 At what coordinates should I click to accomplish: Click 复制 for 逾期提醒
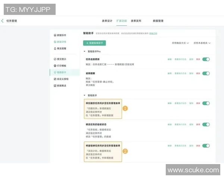click(x=191, y=73)
